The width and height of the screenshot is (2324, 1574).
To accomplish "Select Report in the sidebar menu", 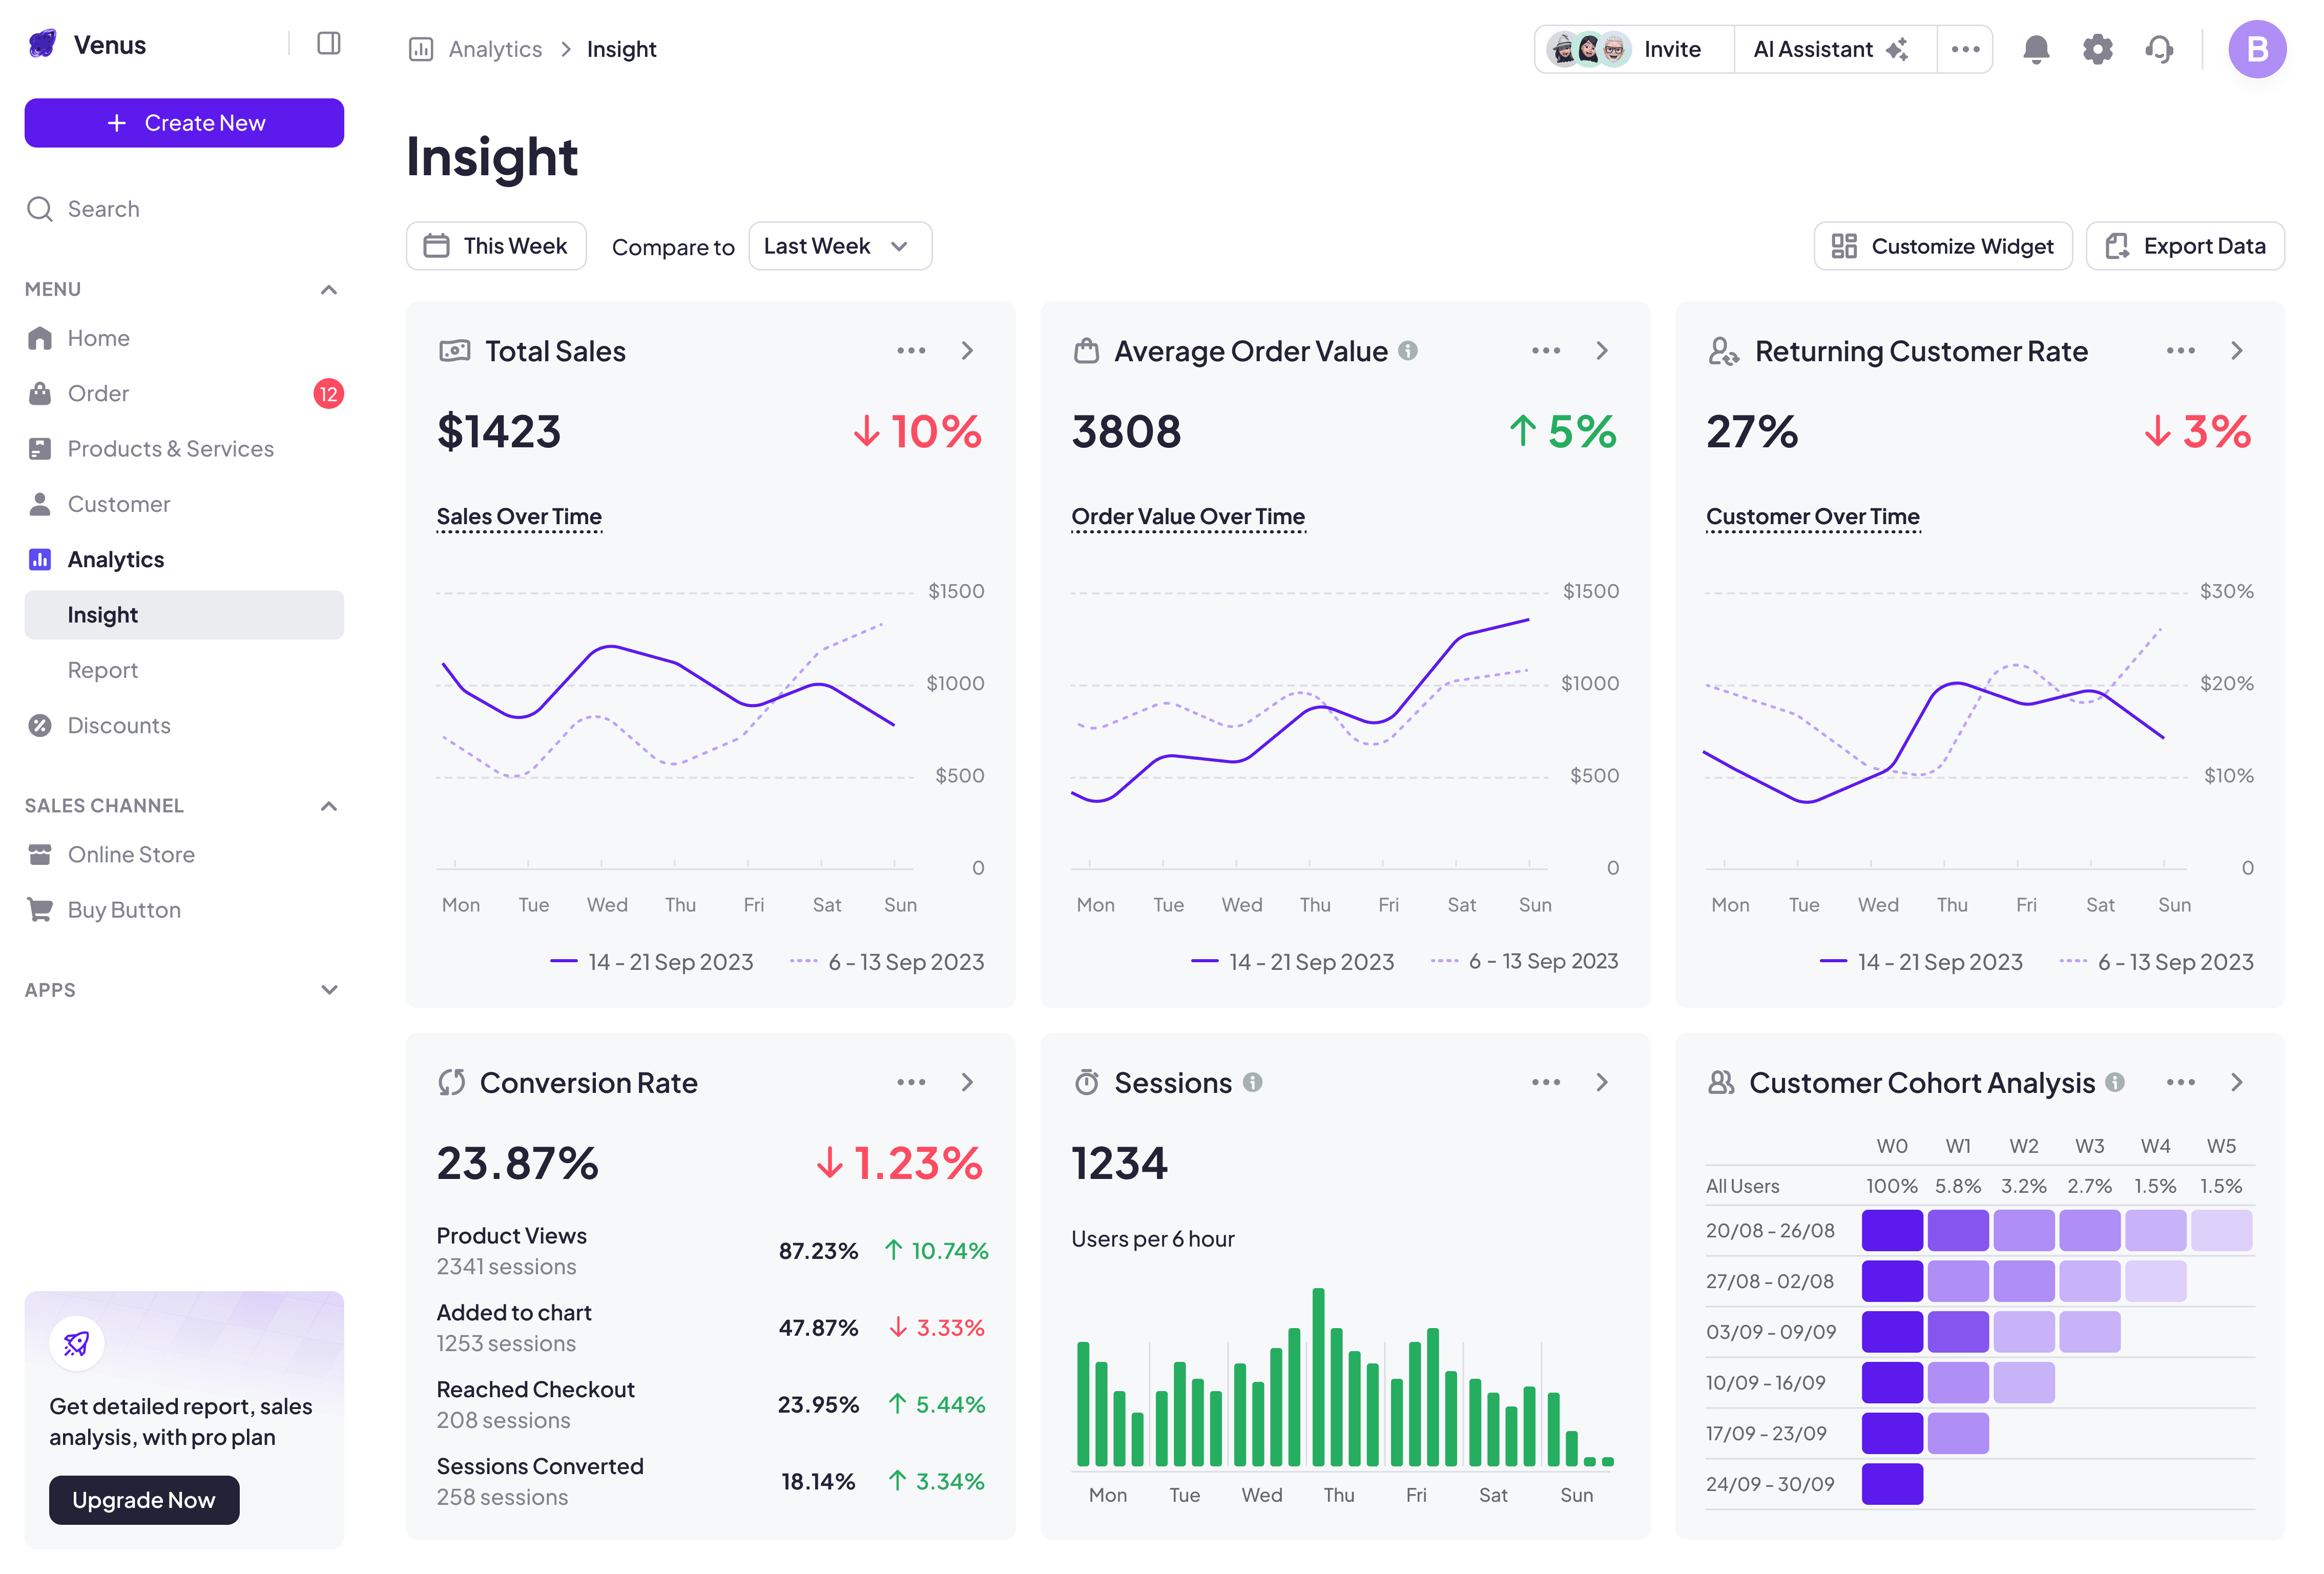I will point(103,670).
